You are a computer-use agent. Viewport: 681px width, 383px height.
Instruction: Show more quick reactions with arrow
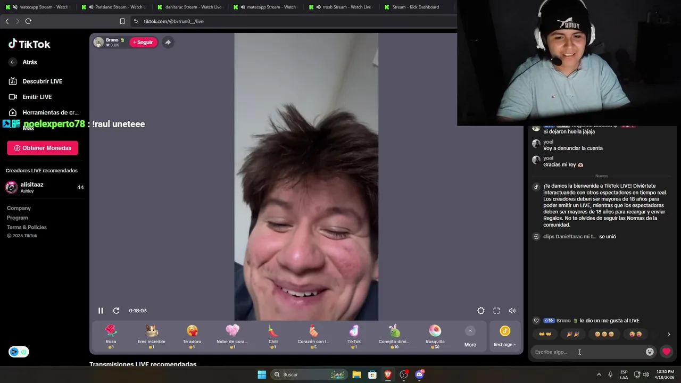[669, 335]
